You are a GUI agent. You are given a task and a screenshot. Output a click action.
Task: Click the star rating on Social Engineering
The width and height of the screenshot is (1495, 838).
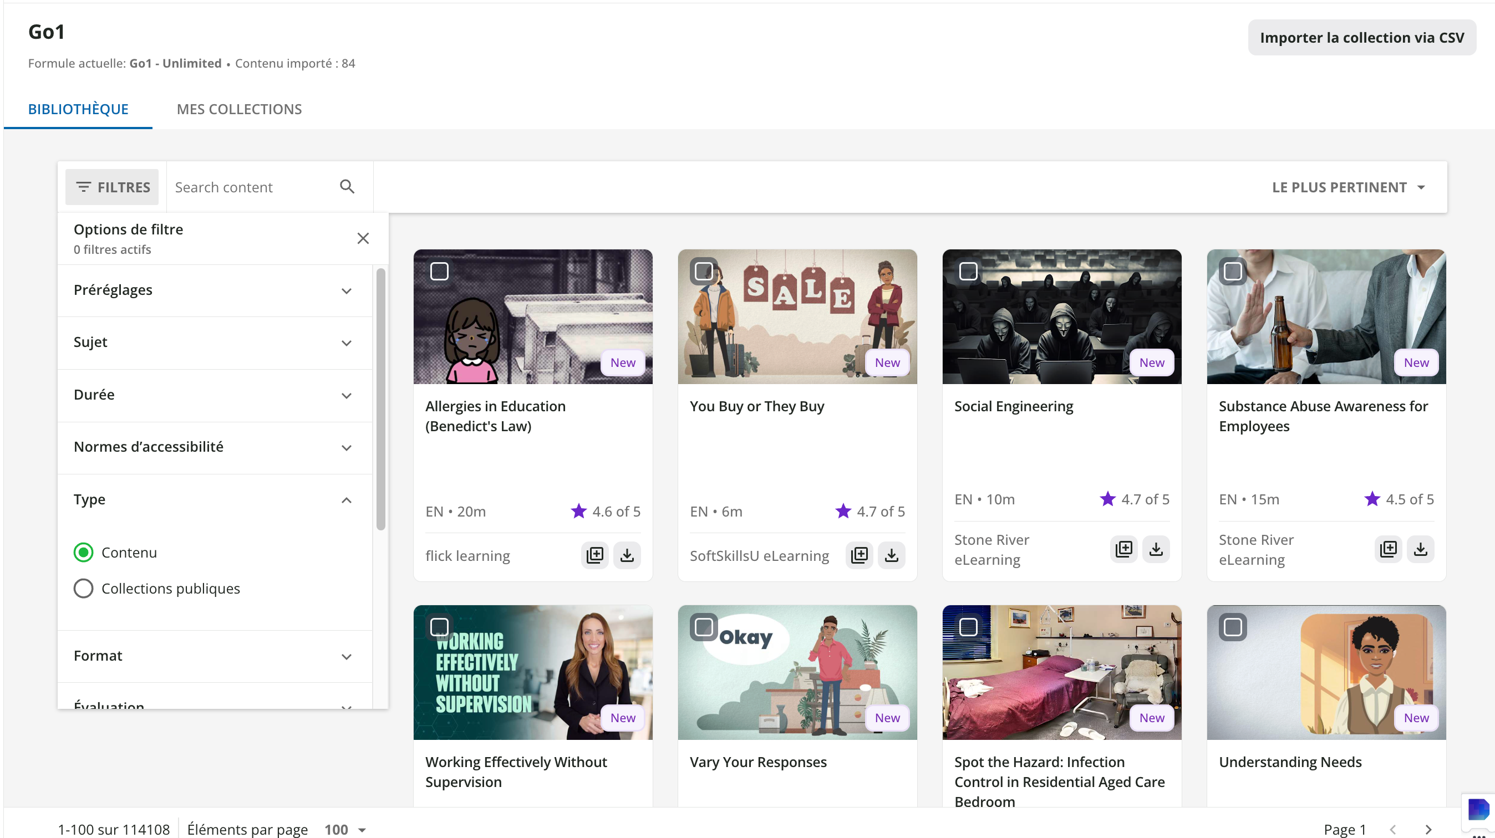pos(1108,499)
